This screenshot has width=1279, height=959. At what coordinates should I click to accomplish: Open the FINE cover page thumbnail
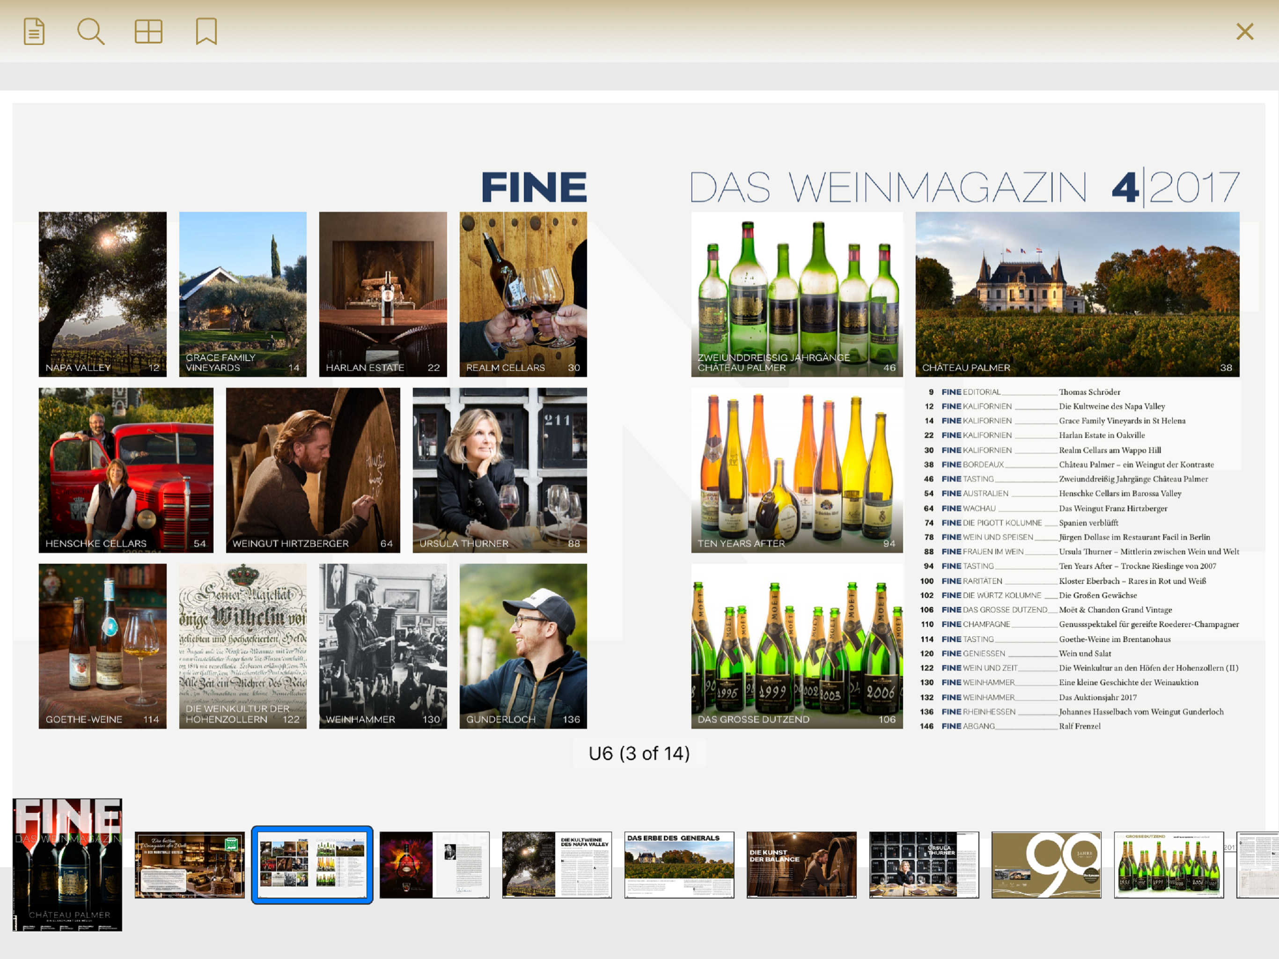pos(67,865)
